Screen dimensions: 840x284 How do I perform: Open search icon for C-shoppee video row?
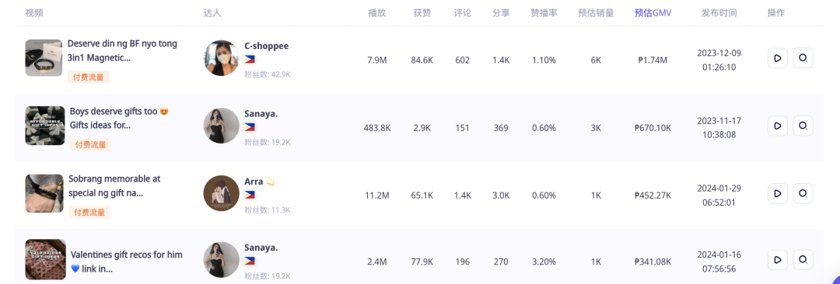[803, 58]
